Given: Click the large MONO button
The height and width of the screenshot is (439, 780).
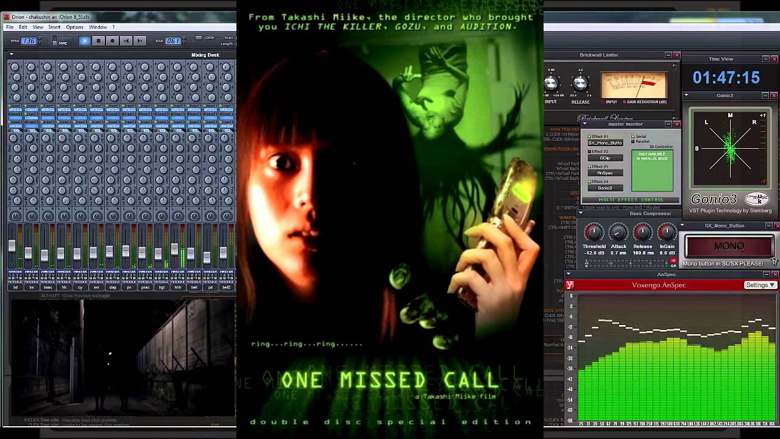Looking at the screenshot, I should tap(729, 246).
